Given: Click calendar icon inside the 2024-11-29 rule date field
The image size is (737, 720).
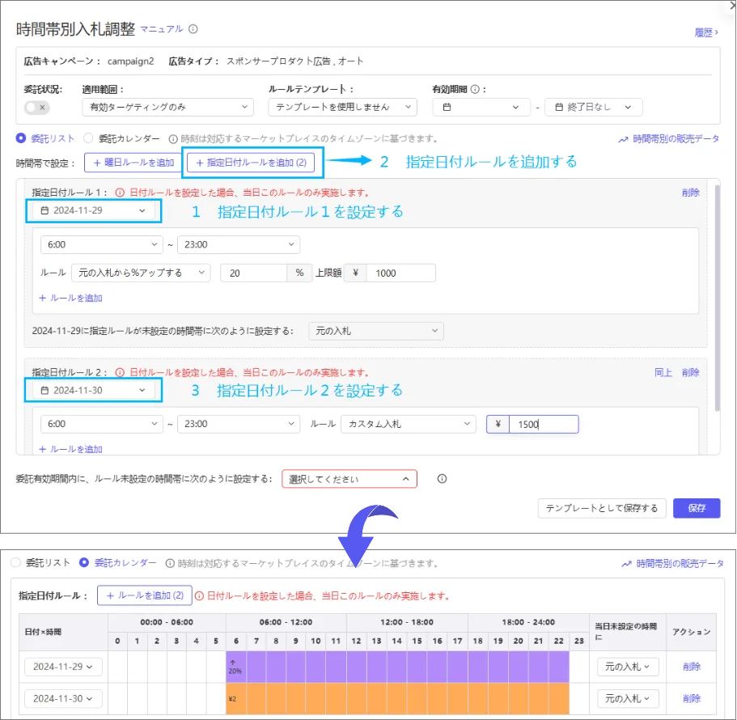Looking at the screenshot, I should [44, 210].
